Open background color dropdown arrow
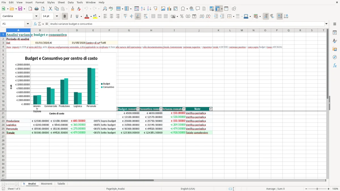This screenshot has height=191, width=340. (x=99, y=16)
